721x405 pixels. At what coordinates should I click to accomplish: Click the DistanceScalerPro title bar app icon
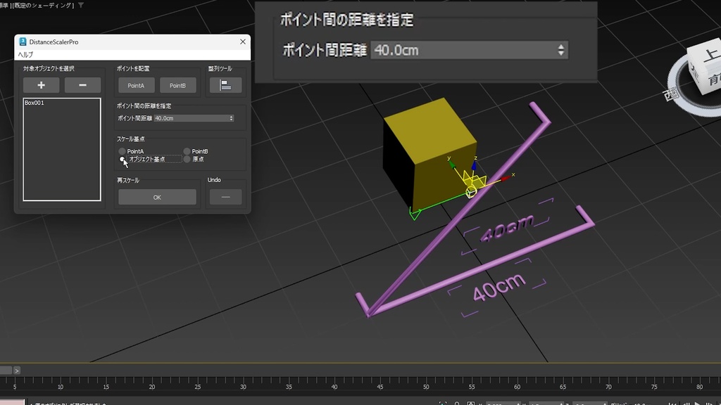tap(23, 41)
